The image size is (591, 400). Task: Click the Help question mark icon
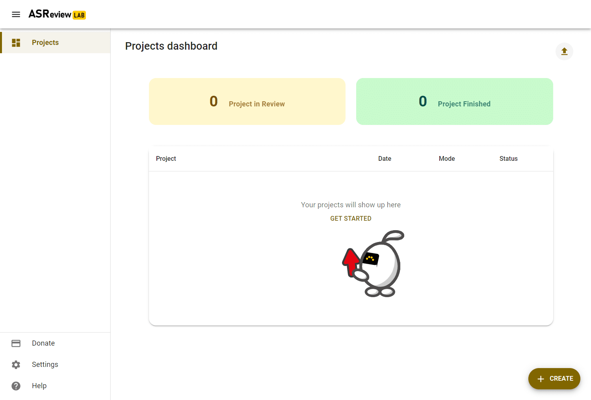[x=16, y=386]
